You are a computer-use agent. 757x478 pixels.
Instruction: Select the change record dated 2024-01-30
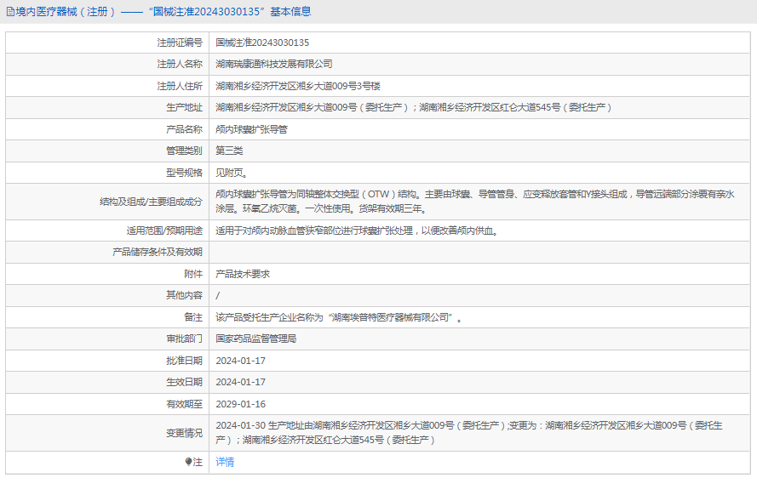[469, 433]
